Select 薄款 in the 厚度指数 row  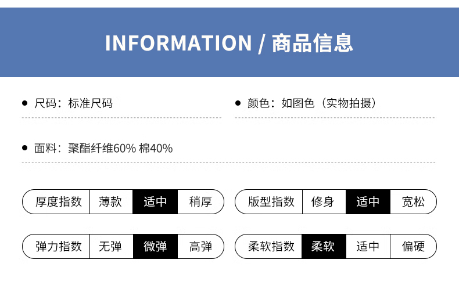pos(110,202)
